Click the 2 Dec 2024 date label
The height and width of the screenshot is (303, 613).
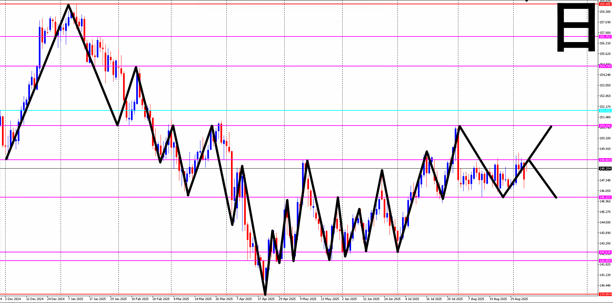click(x=13, y=299)
